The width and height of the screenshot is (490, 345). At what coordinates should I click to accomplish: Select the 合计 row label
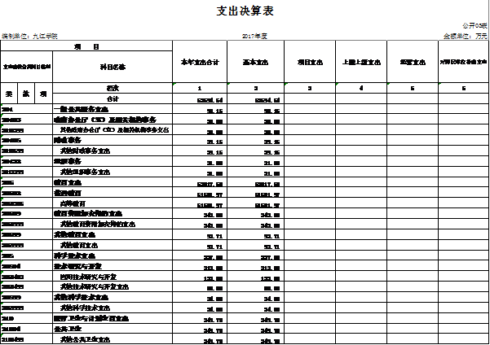coord(113,99)
